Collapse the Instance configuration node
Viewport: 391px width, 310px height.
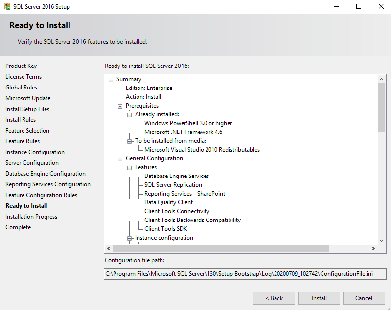[129, 239]
